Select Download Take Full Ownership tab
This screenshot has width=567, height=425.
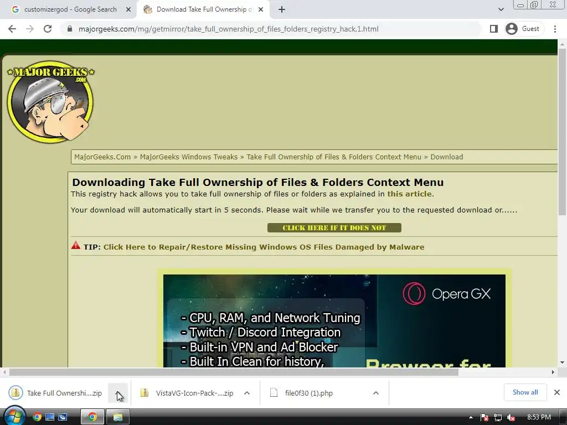pos(203,9)
